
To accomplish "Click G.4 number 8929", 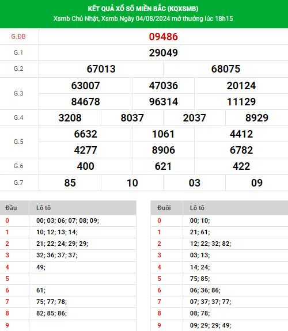I will click(257, 118).
